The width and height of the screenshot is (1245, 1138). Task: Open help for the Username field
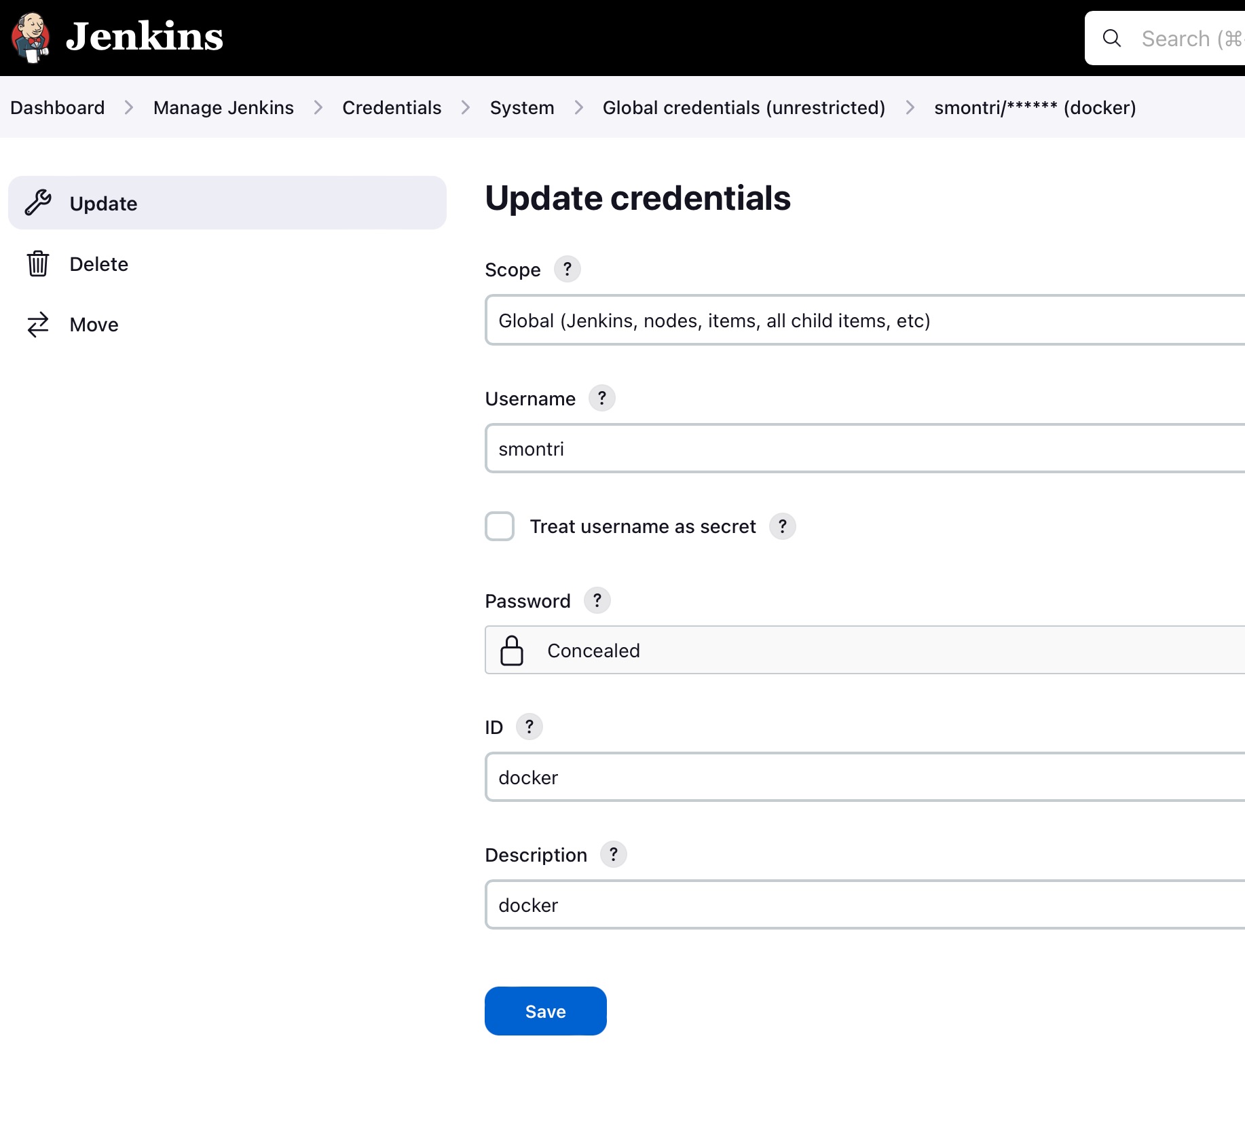602,398
